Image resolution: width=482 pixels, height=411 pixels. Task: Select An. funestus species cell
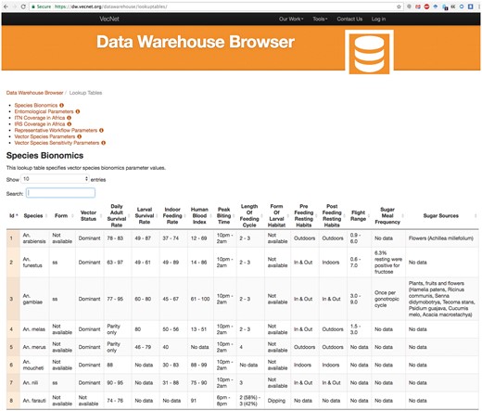tap(34, 263)
